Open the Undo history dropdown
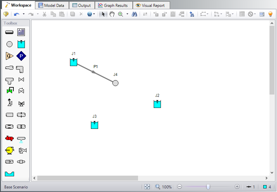The width and height of the screenshot is (277, 192). point(24,14)
